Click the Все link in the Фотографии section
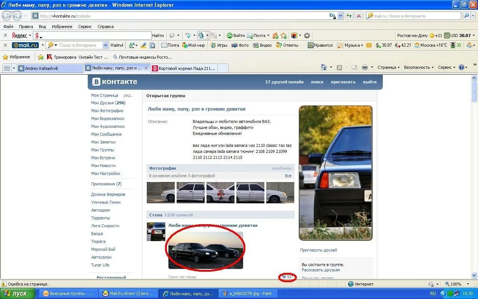478x299 pixels. click(x=288, y=176)
